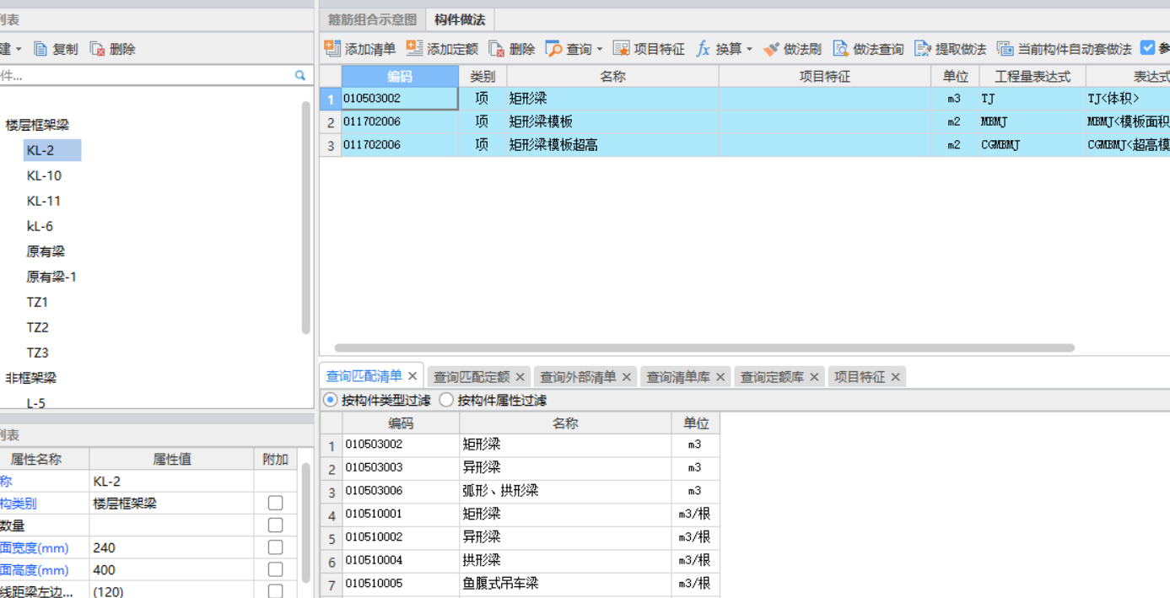Select the 楼层框架梁 tree group
The width and height of the screenshot is (1170, 598).
[x=37, y=125]
